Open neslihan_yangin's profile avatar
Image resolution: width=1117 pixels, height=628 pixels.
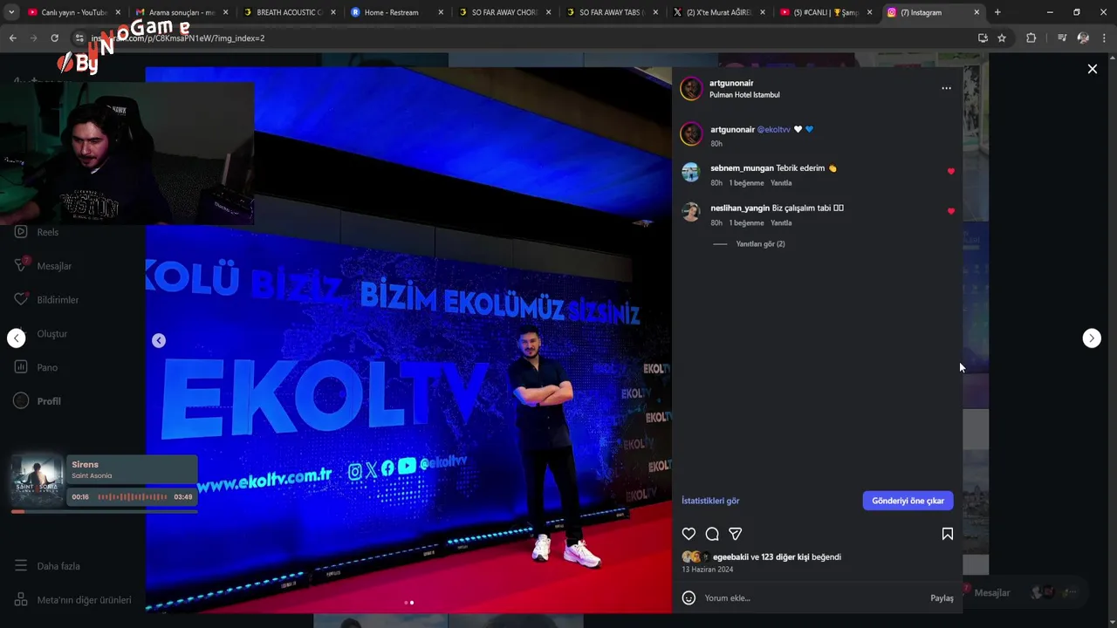coord(691,212)
